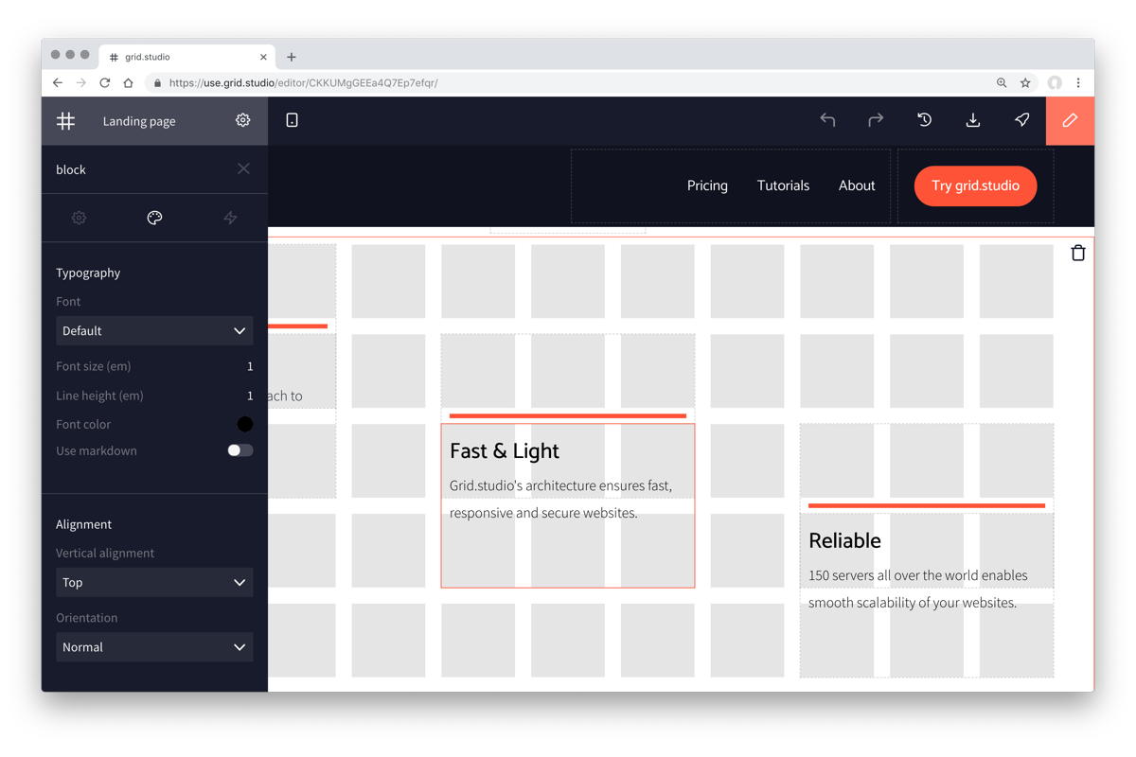
Task: Click the Line height value field
Action: point(250,396)
